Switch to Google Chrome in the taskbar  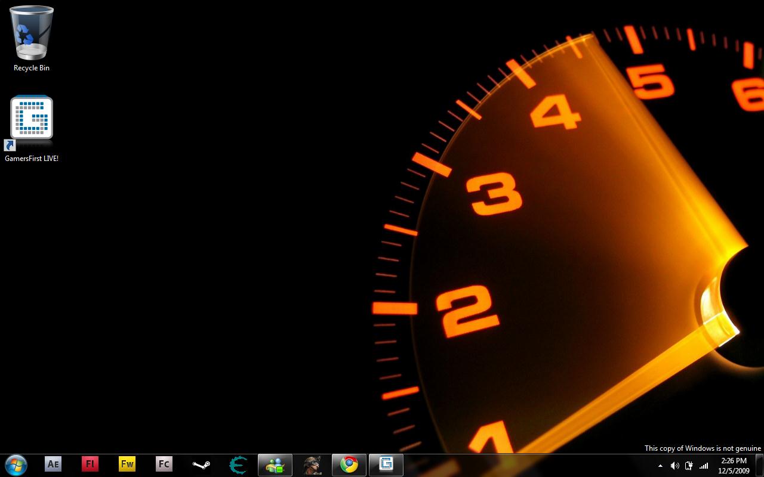click(x=349, y=464)
